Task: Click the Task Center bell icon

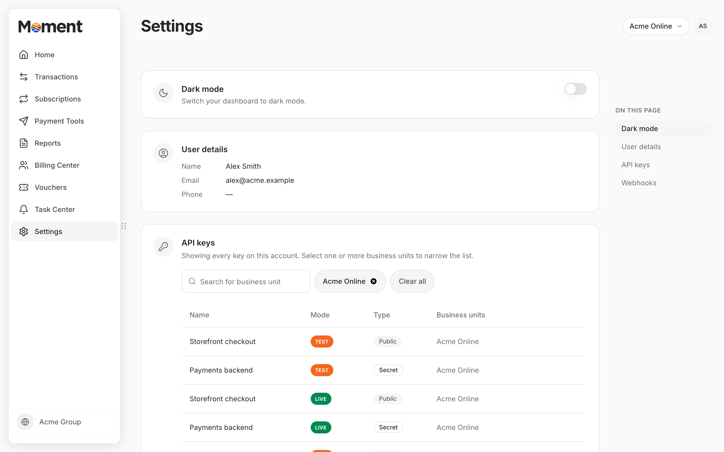Action: click(x=24, y=210)
